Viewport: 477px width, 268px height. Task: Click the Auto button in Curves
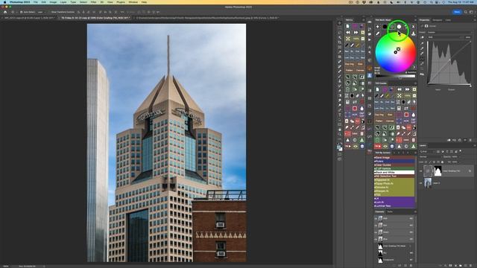(x=468, y=37)
